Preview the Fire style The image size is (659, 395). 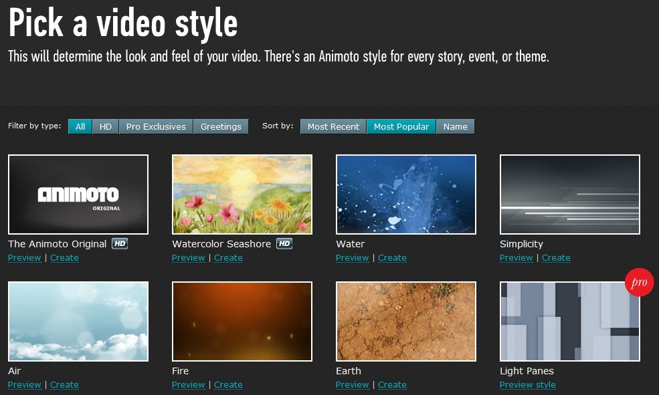pyautogui.click(x=188, y=385)
